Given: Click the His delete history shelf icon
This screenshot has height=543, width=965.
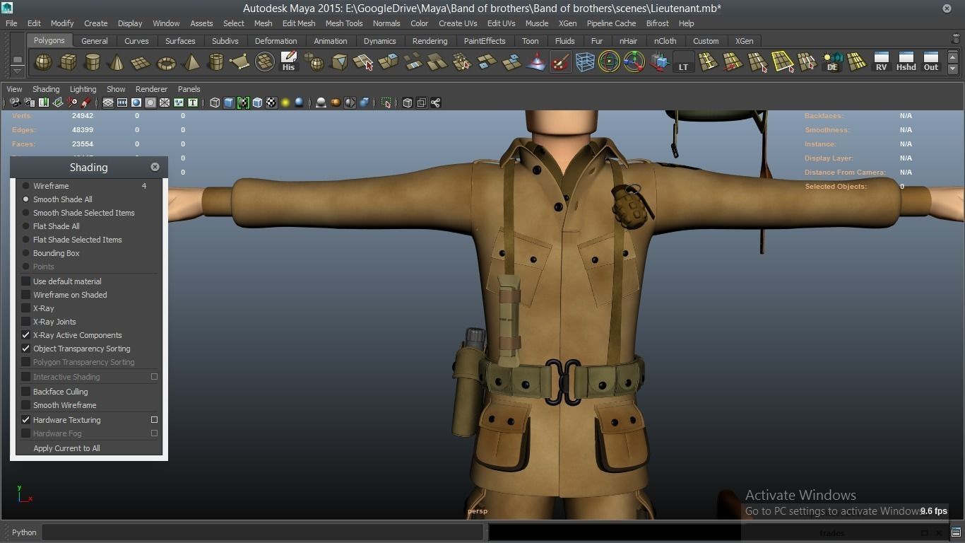Looking at the screenshot, I should tap(288, 62).
